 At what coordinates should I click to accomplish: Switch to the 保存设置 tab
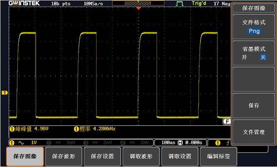pyautogui.click(x=102, y=157)
